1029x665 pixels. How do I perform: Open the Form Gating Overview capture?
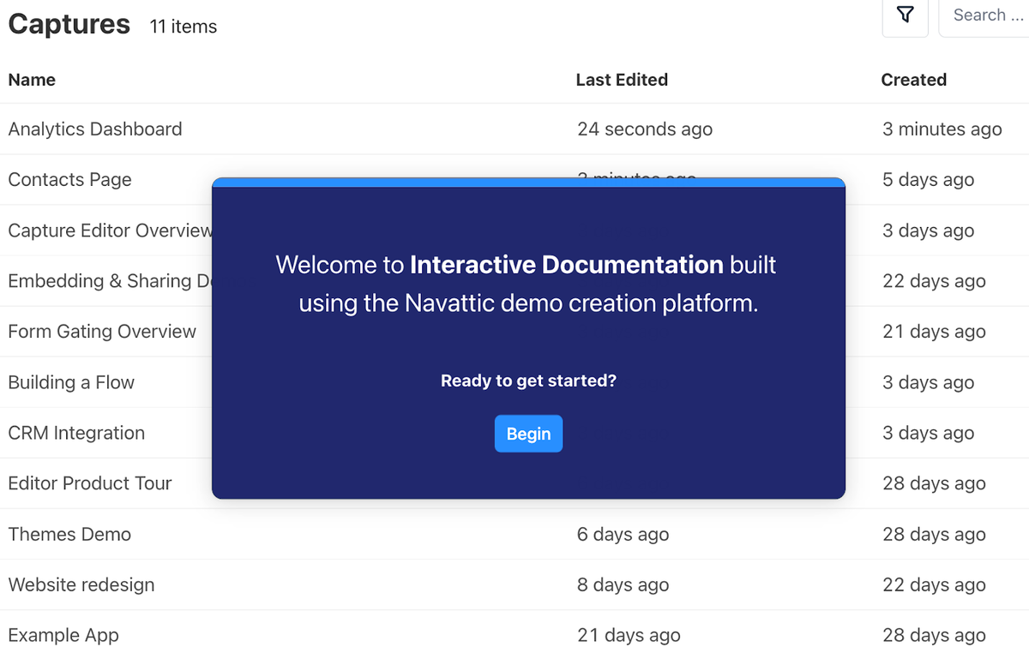[x=102, y=332]
